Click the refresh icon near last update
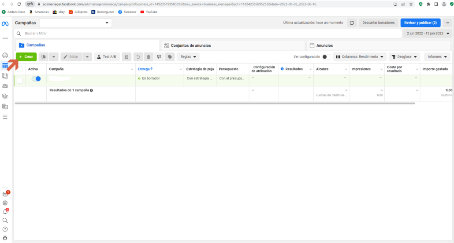This screenshot has height=243, width=454. click(x=352, y=22)
